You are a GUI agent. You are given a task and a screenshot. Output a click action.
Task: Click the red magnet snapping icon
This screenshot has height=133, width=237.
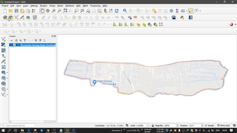(231, 24)
